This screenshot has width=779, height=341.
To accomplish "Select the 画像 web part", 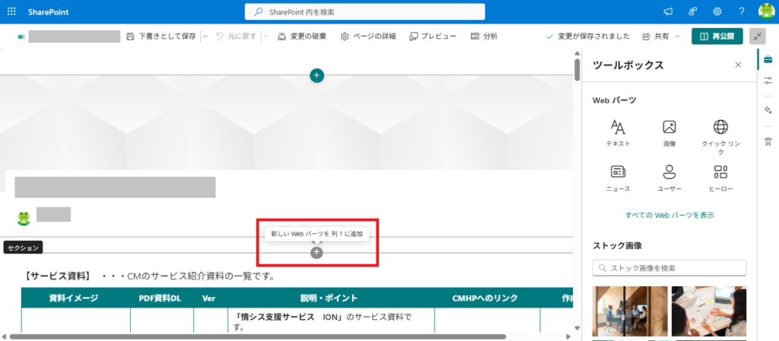I will 669,133.
